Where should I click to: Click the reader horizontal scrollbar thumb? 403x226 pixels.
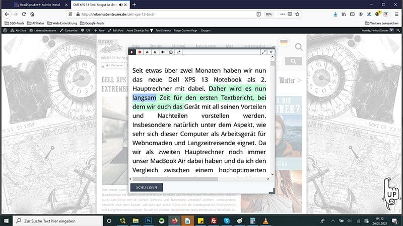(x=175, y=179)
